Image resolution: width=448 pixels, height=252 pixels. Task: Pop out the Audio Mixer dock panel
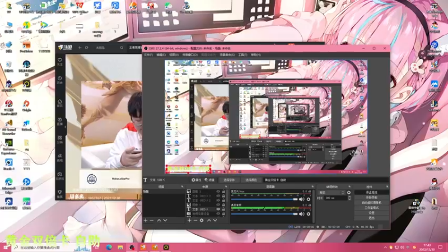pos(312,186)
